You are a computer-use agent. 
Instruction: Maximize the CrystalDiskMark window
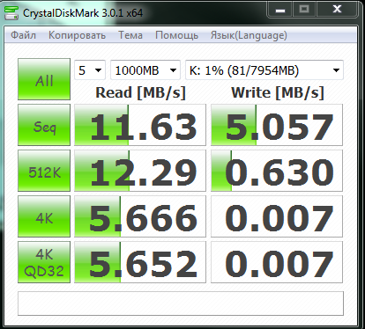click(304, 10)
